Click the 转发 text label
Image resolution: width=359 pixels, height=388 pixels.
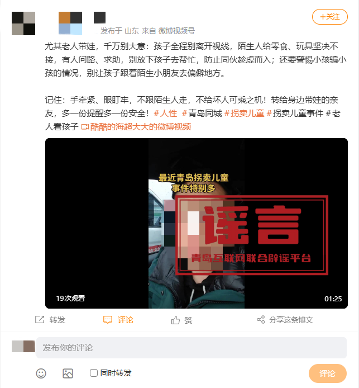(57, 320)
